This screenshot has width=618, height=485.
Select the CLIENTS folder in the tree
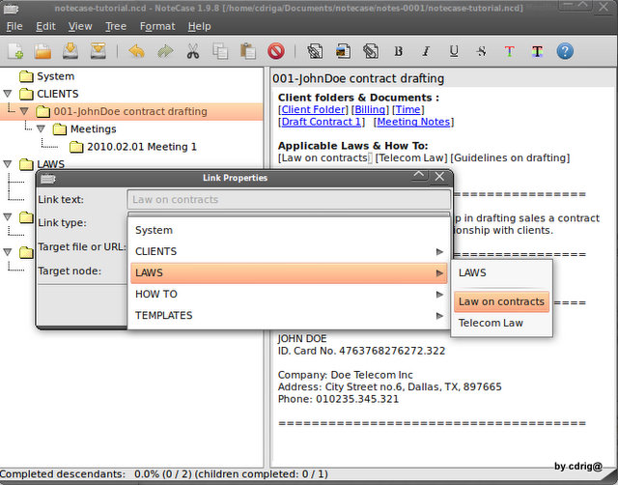pyautogui.click(x=58, y=94)
